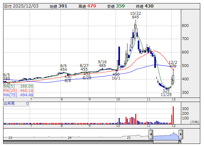Click the right range slider handle
204x147 pixels.
[x=181, y=134]
